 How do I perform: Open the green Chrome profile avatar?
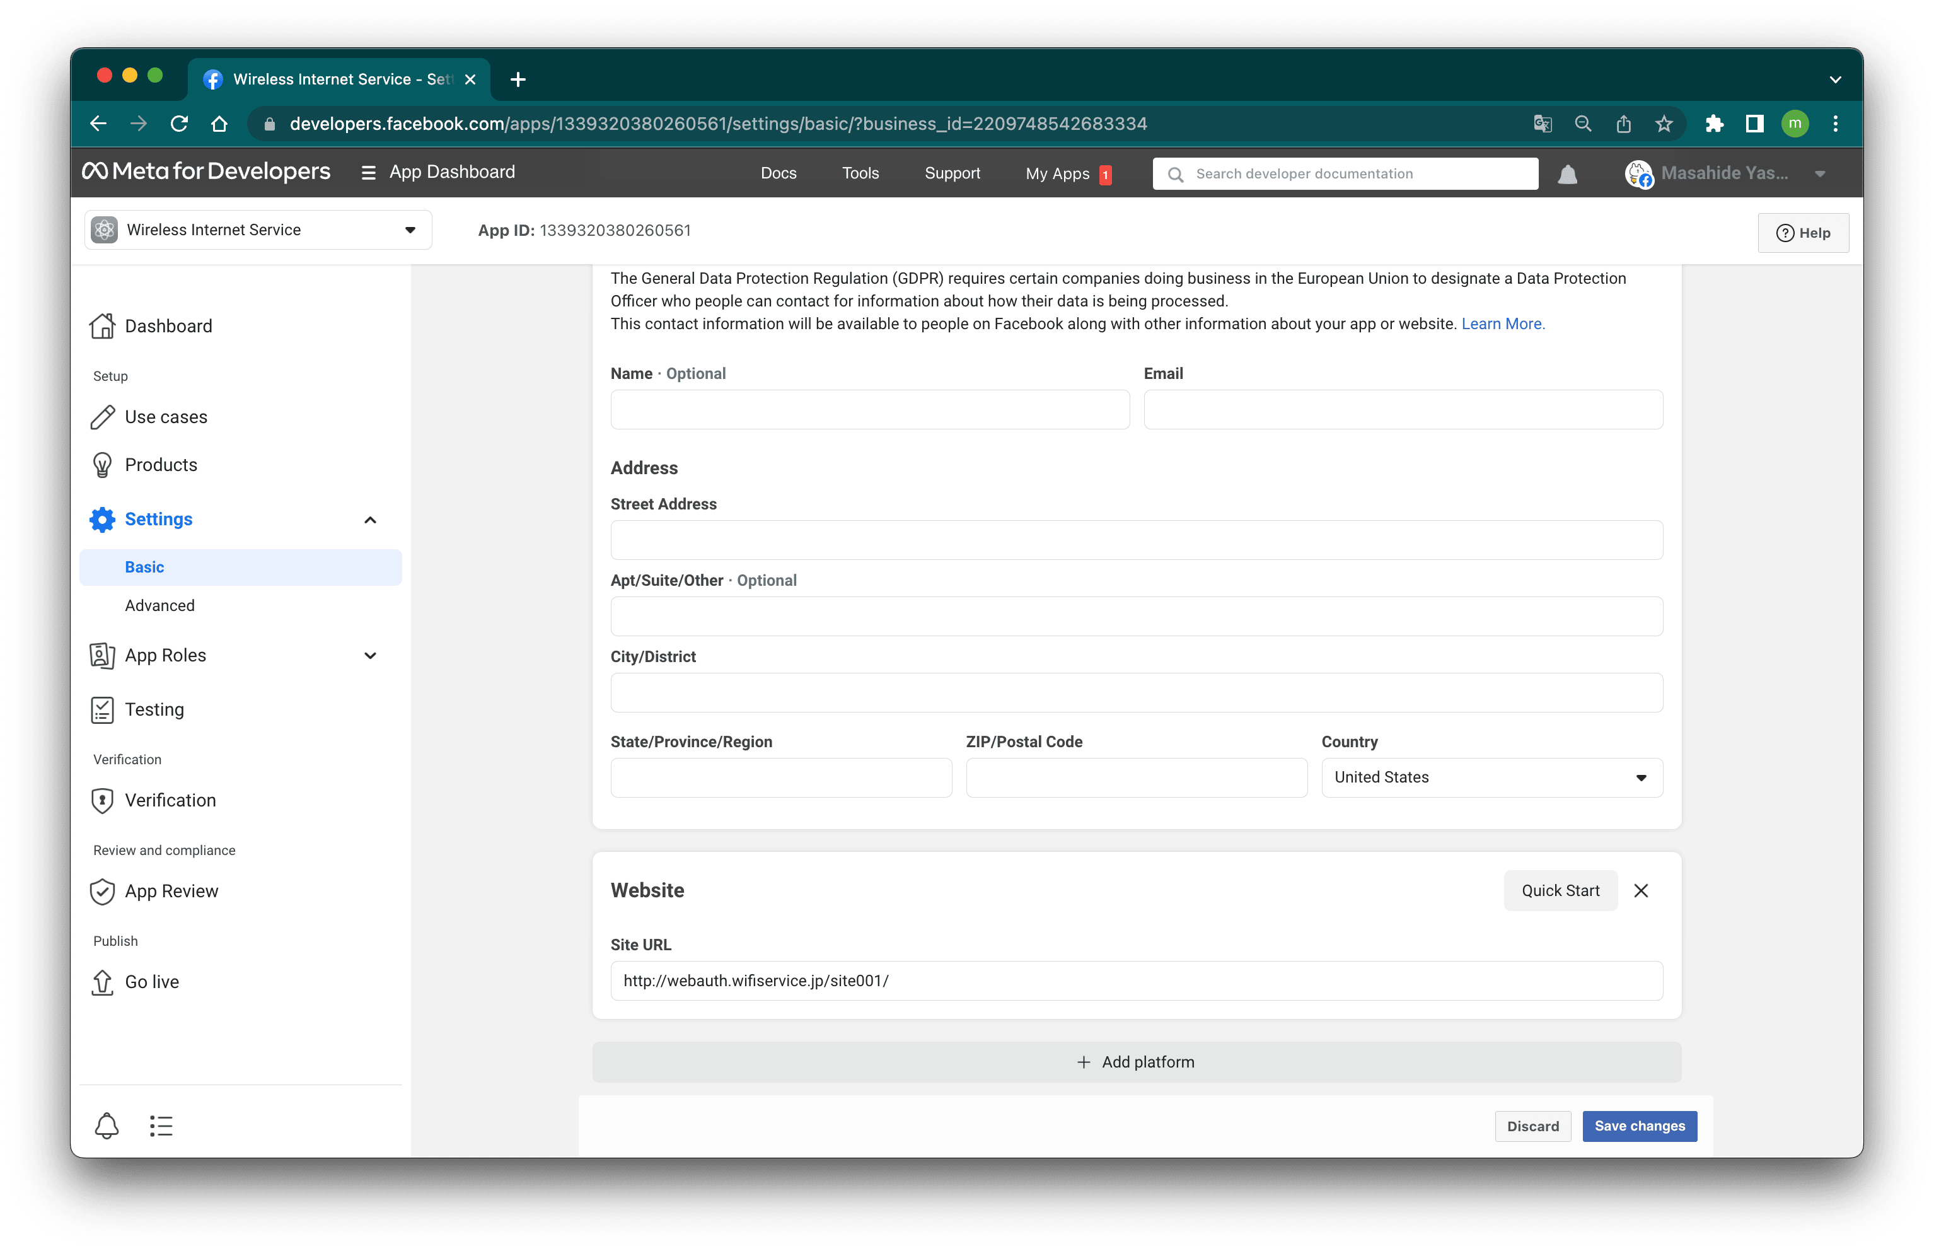(x=1795, y=124)
